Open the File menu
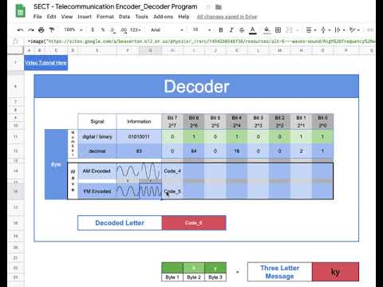Image resolution: width=383 pixels, height=287 pixels. (38, 17)
